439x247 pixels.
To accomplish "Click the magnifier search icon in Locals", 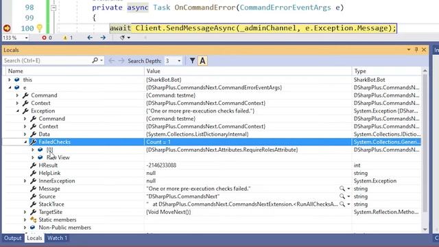I will pos(95,60).
